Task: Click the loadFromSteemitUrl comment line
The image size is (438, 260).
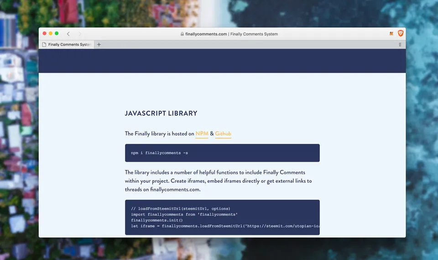Action: tap(181, 208)
